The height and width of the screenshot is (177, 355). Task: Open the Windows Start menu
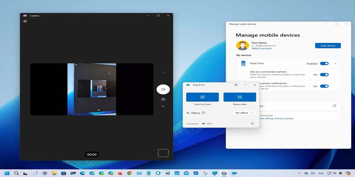coord(7,173)
